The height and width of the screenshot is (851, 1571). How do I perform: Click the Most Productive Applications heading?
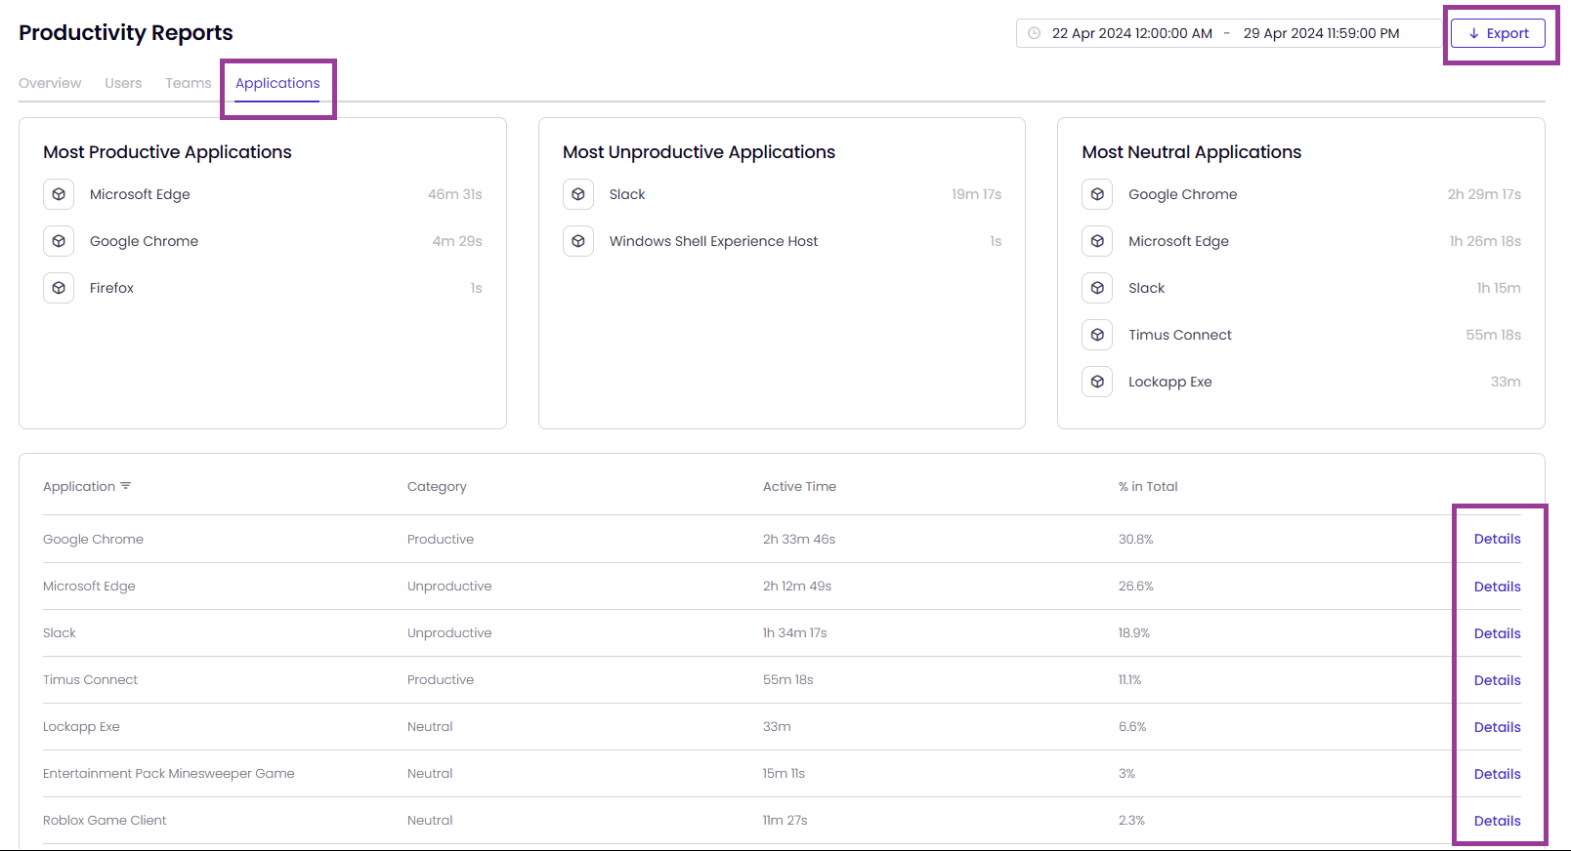167,152
